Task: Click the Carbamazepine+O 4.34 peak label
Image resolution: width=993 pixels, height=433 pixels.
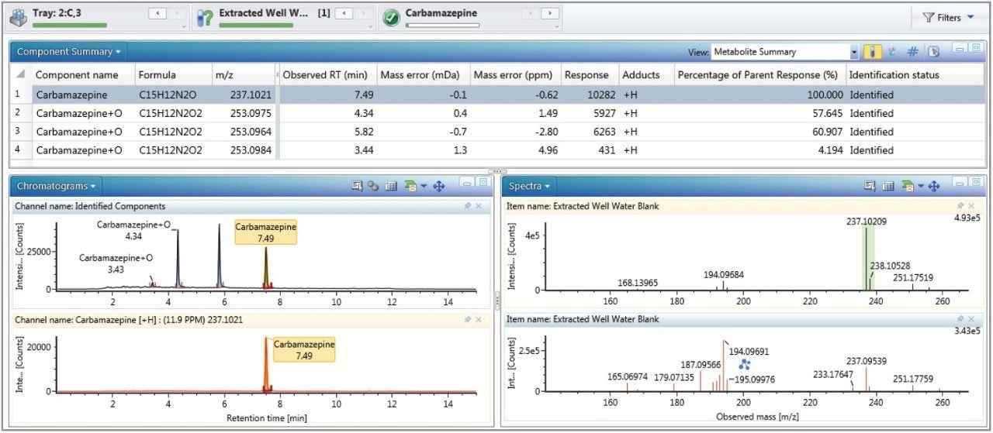Action: pyautogui.click(x=133, y=230)
